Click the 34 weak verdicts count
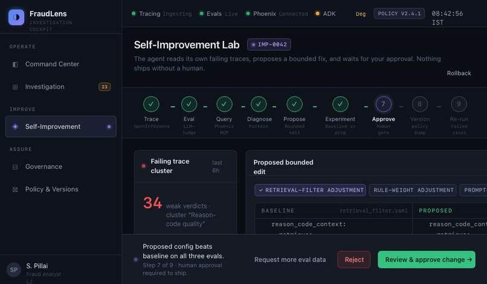Image resolution: width=487 pixels, height=284 pixels. [152, 203]
